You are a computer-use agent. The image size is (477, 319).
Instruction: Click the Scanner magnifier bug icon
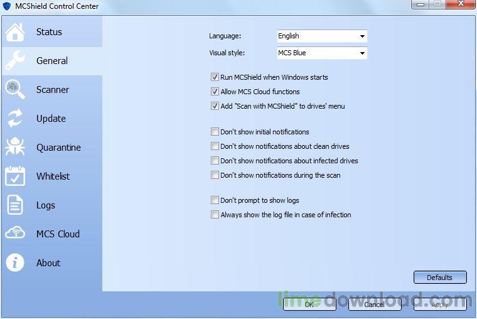14,89
